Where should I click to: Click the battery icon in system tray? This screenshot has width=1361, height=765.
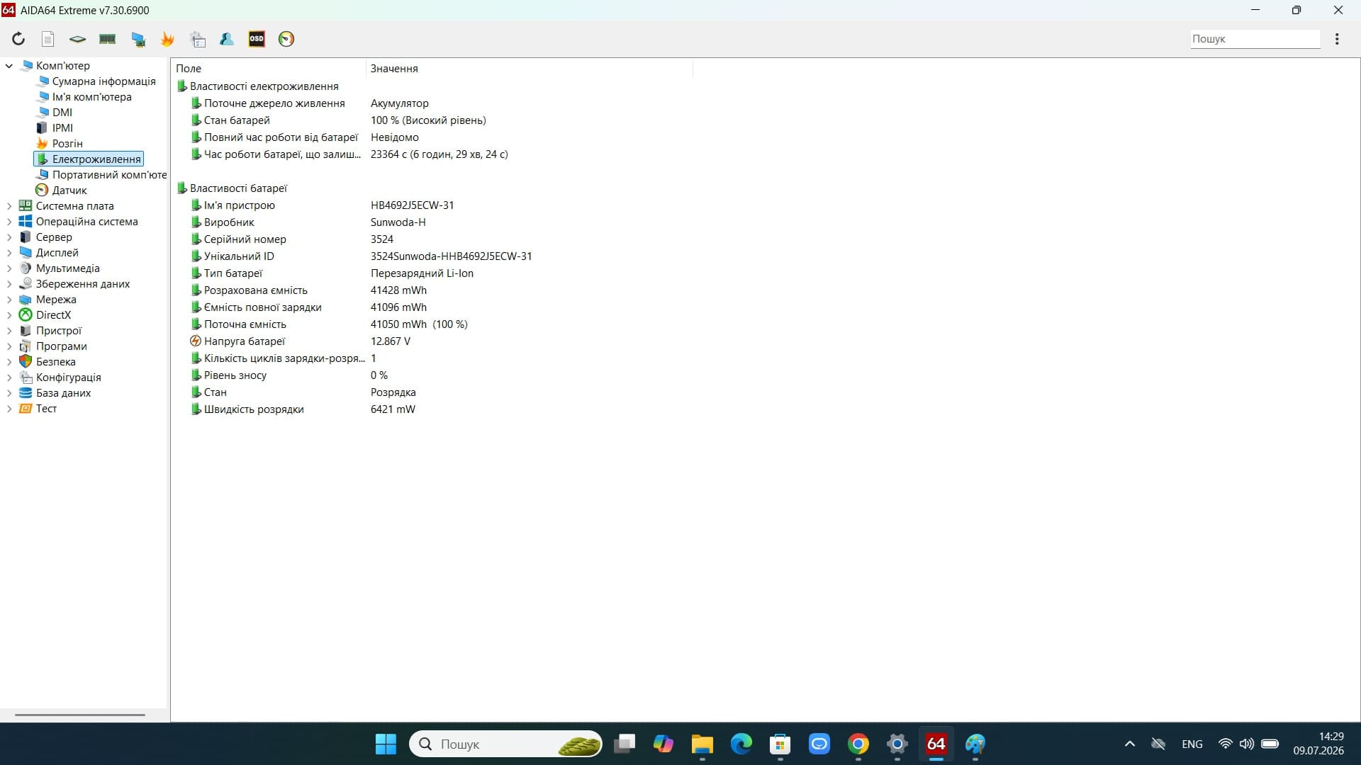1270,744
